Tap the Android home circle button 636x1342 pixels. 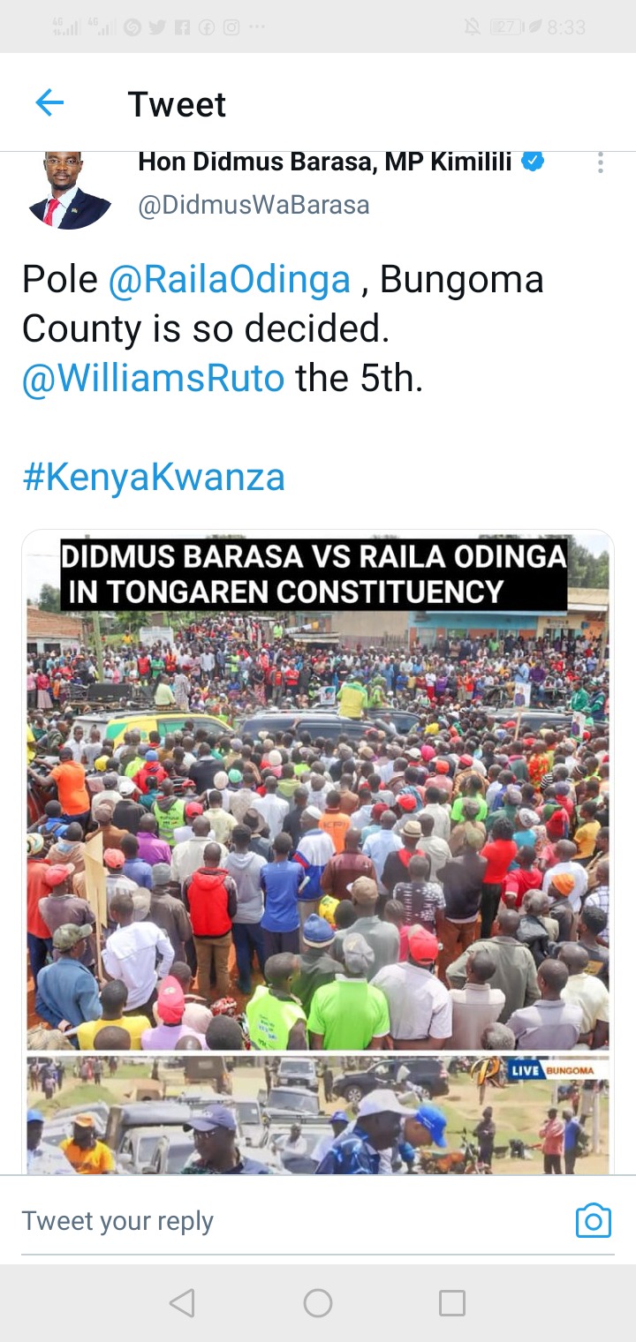[318, 1302]
